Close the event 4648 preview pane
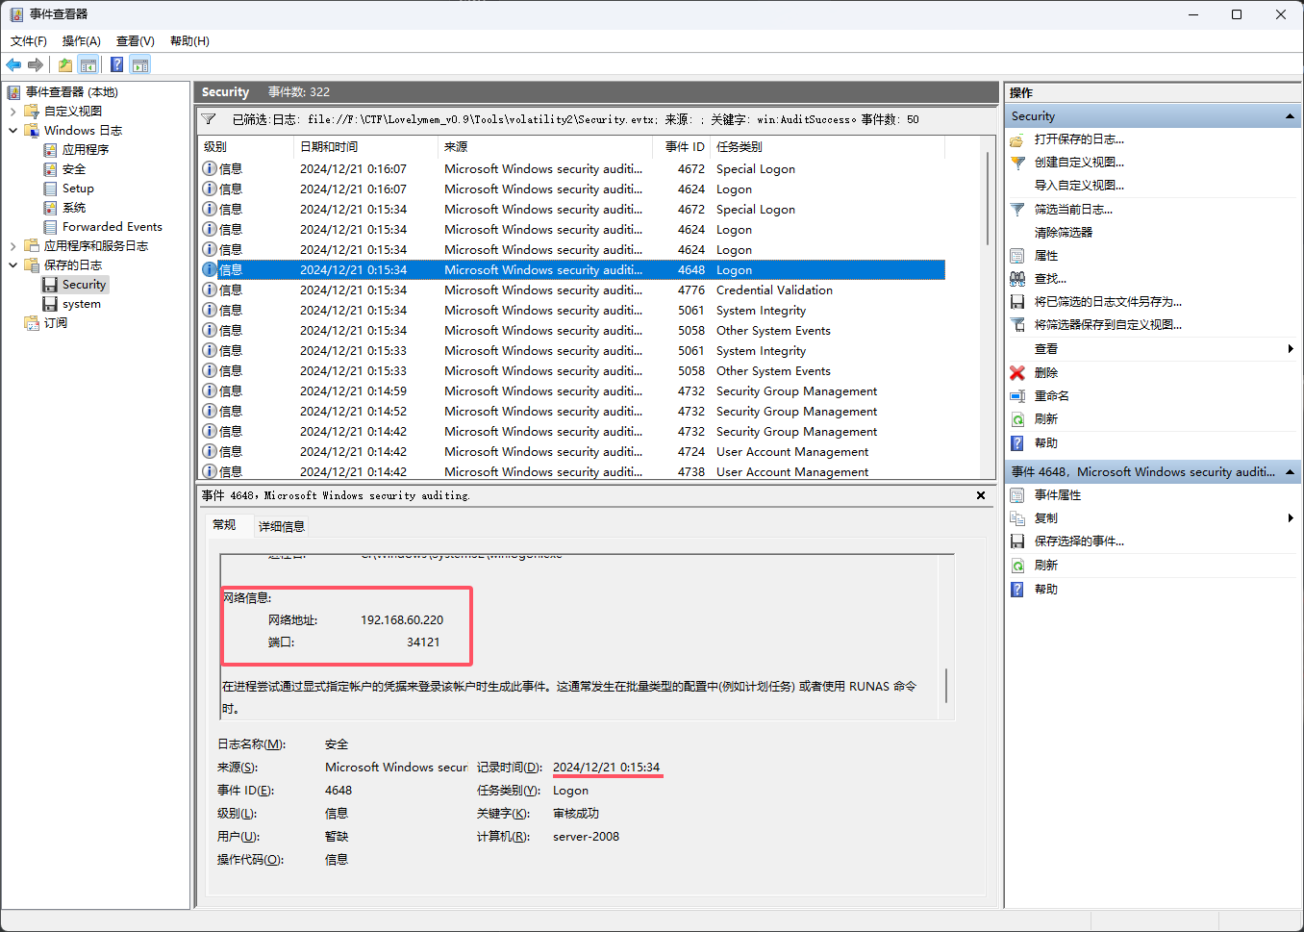This screenshot has width=1304, height=932. coord(981,495)
